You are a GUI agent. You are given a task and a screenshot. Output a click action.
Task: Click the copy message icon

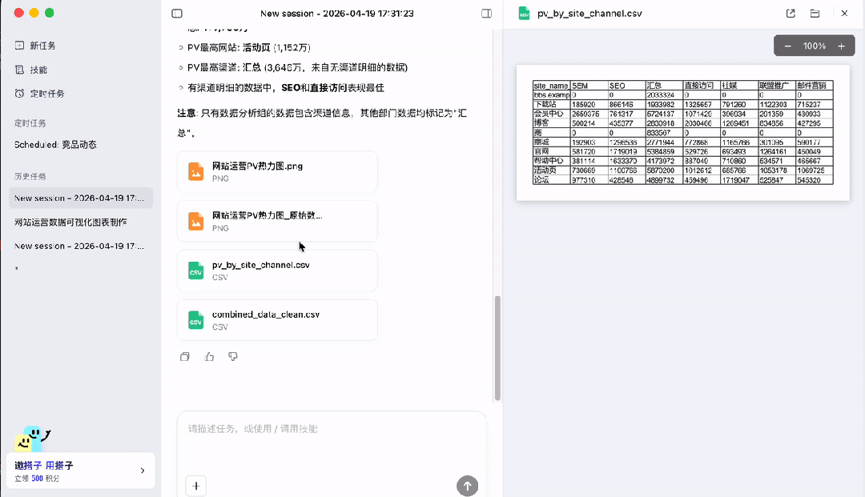click(x=185, y=356)
